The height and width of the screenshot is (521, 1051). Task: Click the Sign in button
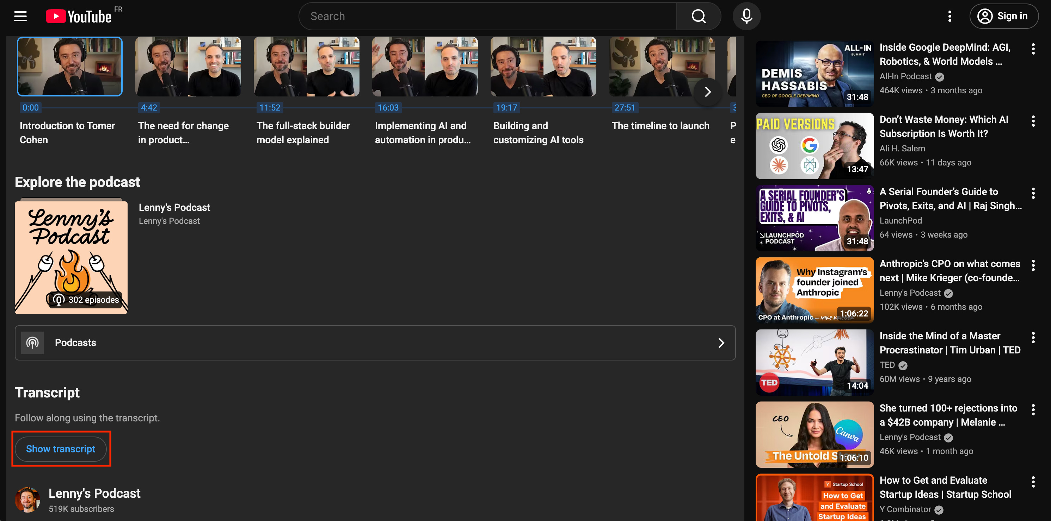pos(1003,16)
